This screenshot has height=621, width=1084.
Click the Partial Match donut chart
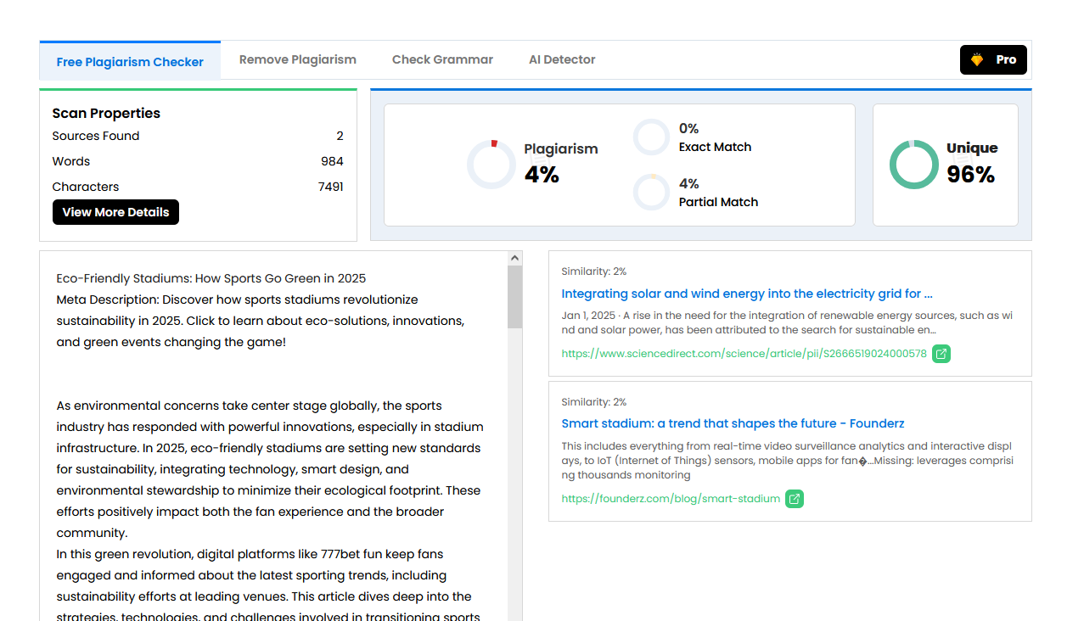(652, 193)
